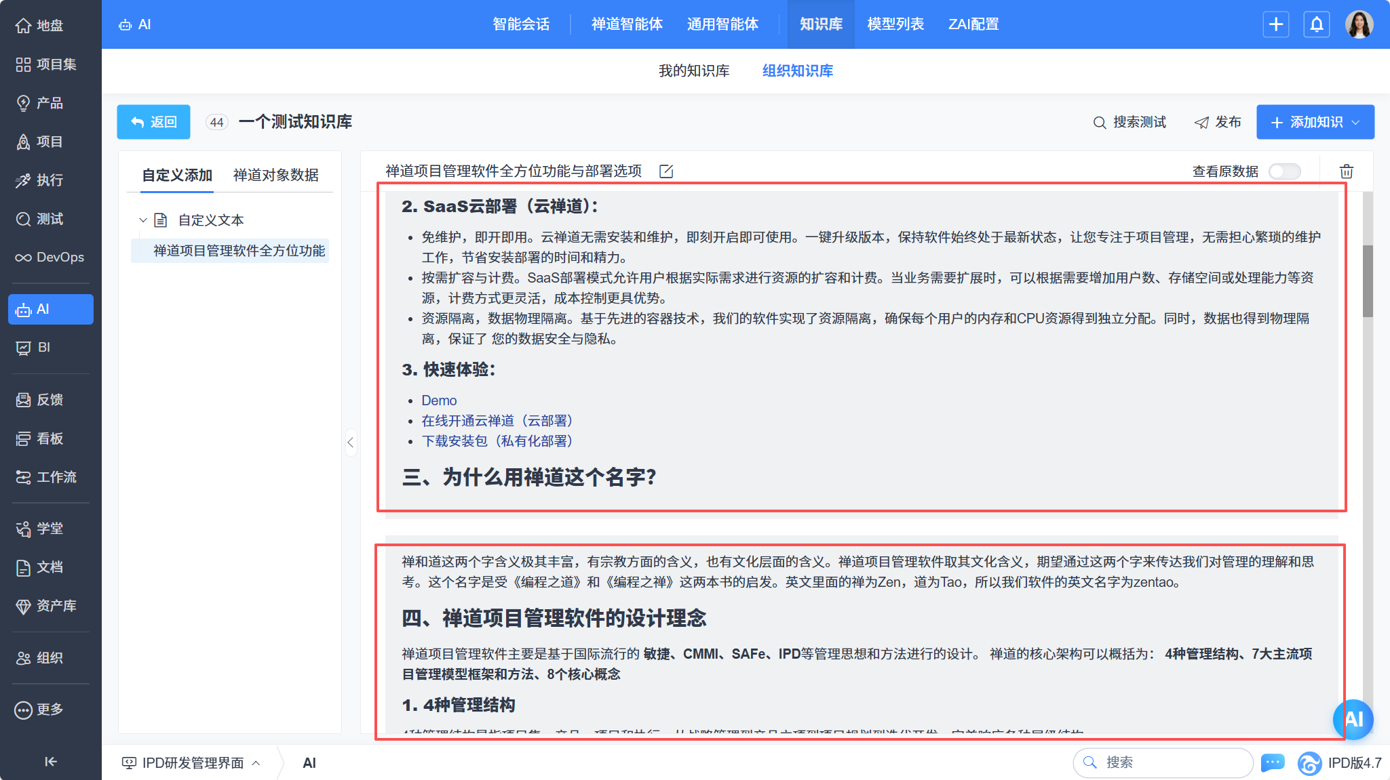The image size is (1390, 780).
Task: Collapse the left knowledge panel handle
Action: (350, 443)
